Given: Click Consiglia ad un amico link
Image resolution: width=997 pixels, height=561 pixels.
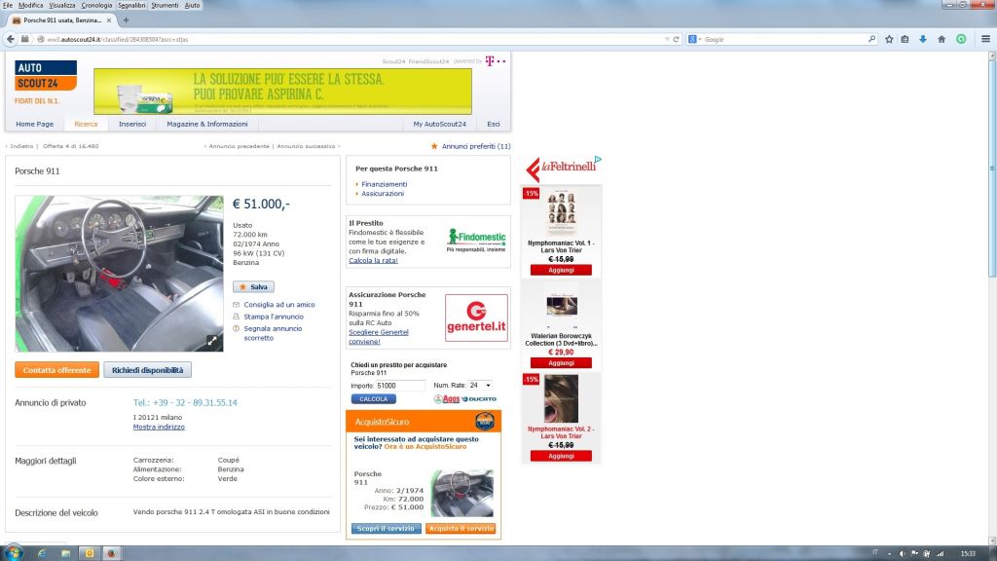Looking at the screenshot, I should click(x=279, y=305).
